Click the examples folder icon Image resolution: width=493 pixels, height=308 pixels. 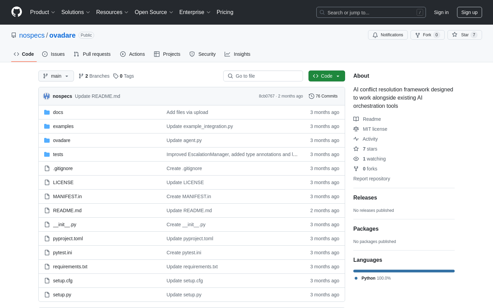tap(47, 126)
